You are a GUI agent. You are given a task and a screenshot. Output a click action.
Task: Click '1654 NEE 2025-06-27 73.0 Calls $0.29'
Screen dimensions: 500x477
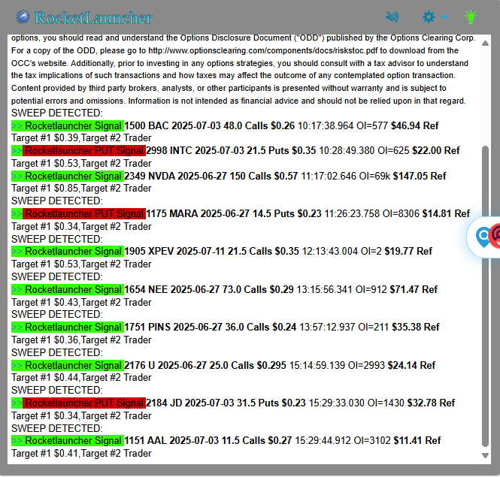click(x=209, y=290)
